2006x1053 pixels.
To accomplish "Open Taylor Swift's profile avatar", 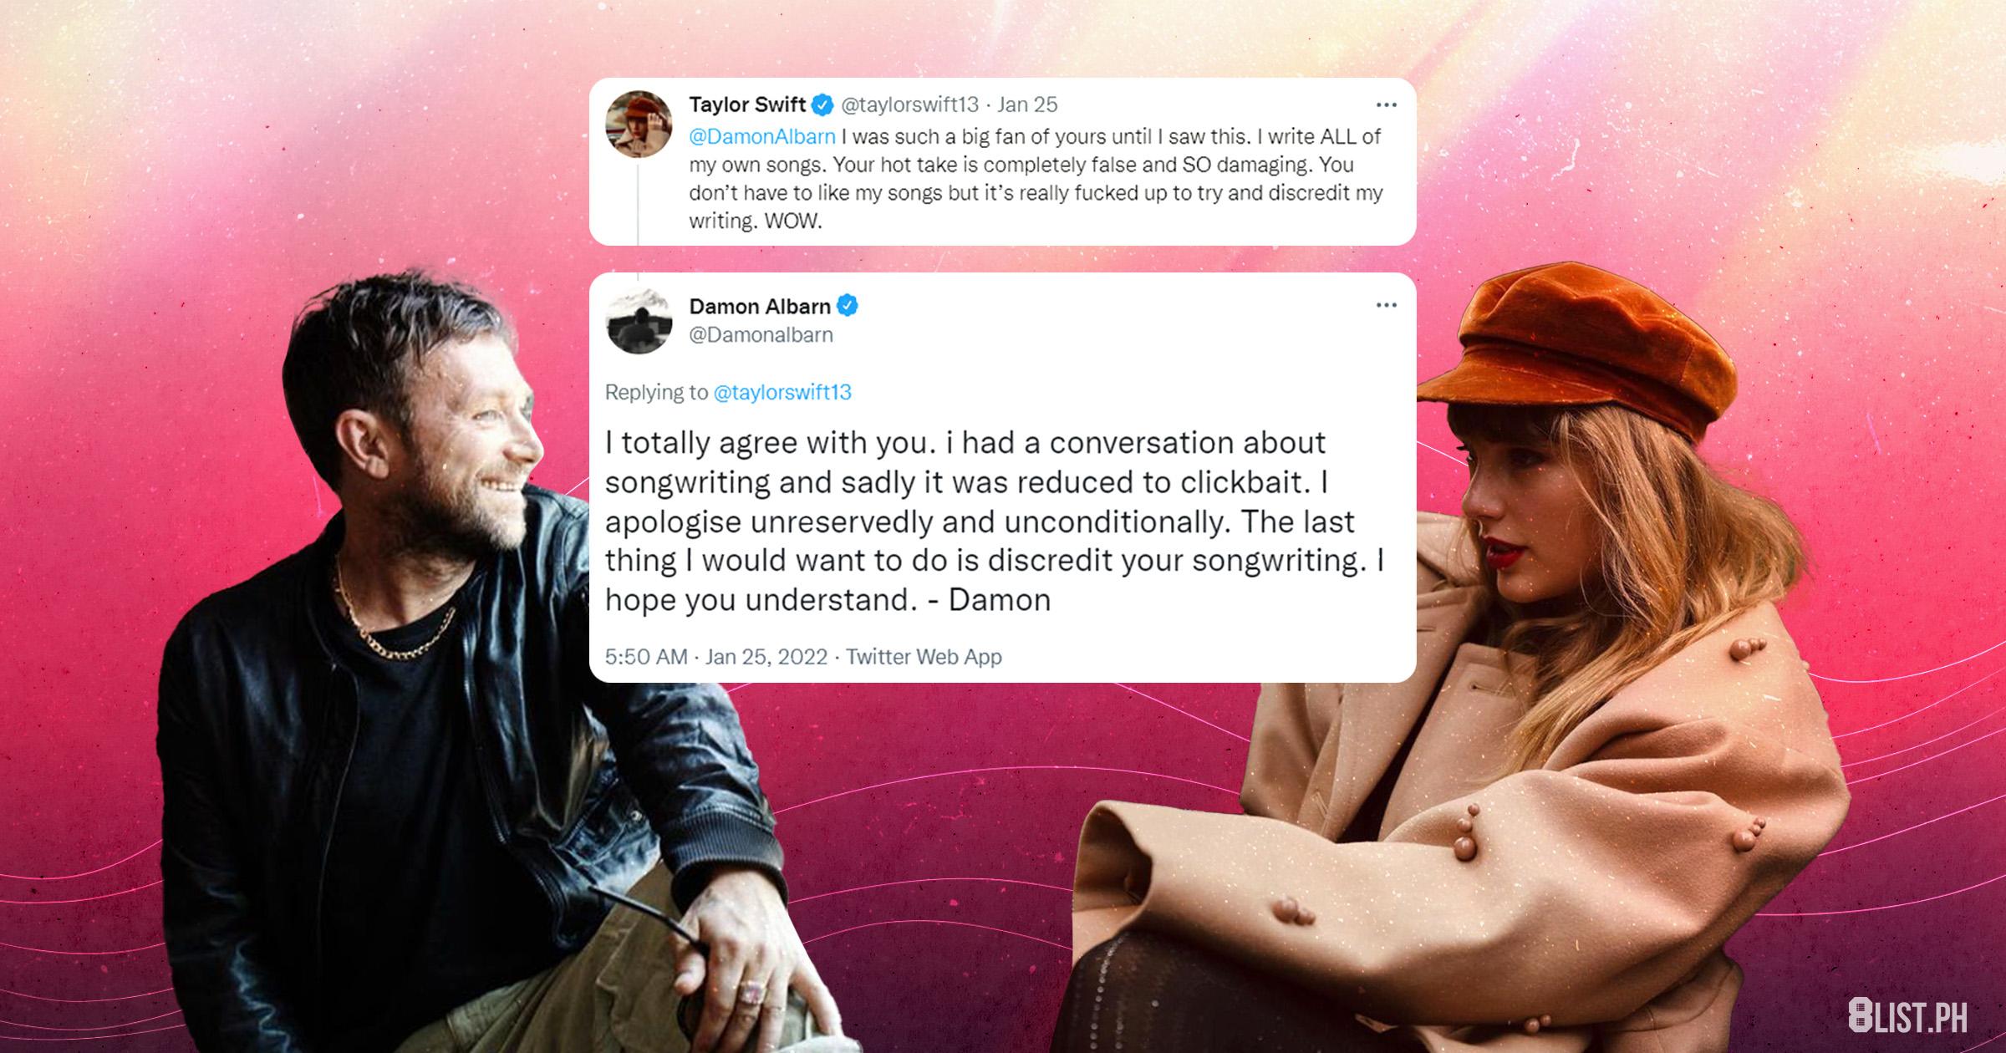I will click(x=639, y=125).
